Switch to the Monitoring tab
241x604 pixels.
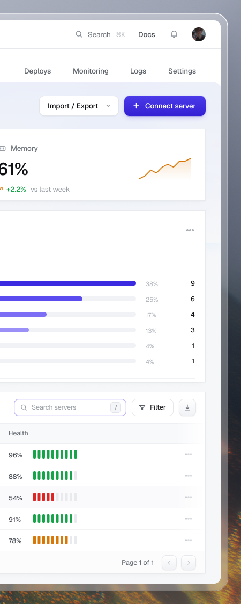(x=91, y=71)
